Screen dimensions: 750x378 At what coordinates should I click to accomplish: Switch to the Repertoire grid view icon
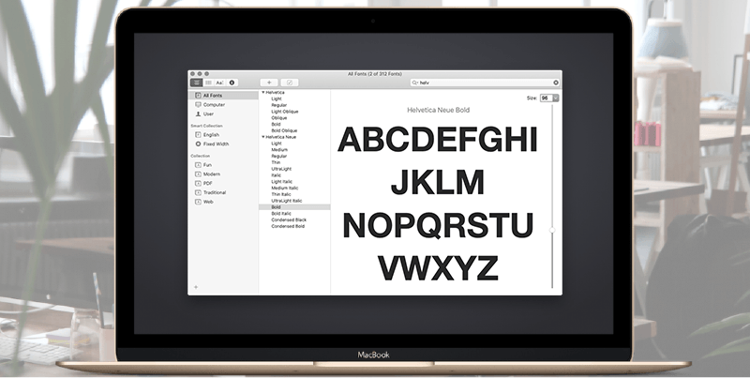click(208, 83)
